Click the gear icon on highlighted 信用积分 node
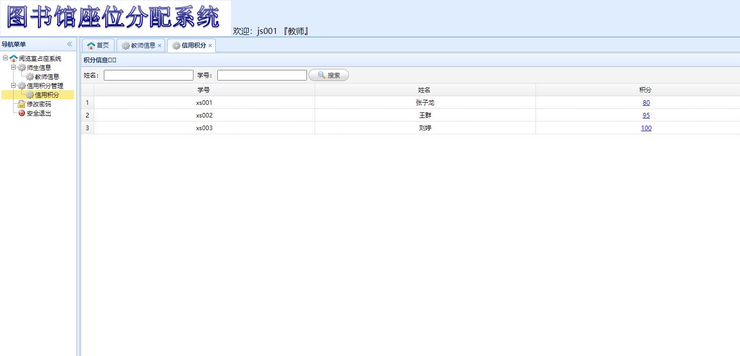Viewport: 740px width, 356px height. [x=30, y=95]
